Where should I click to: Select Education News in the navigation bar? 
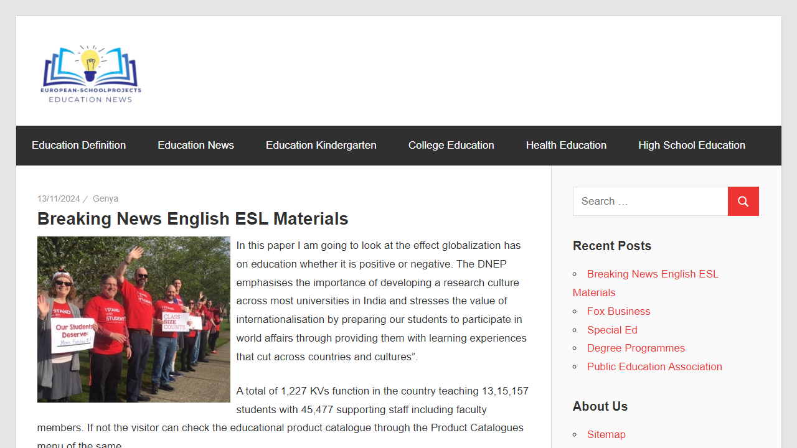pyautogui.click(x=196, y=145)
